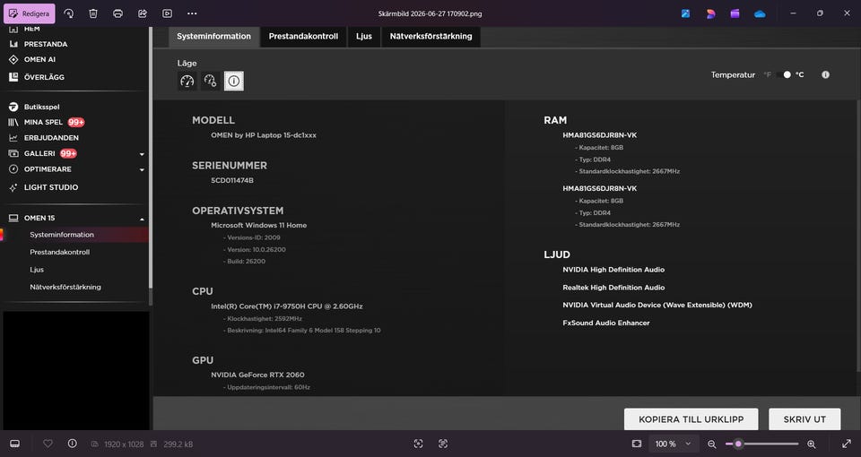Image resolution: width=861 pixels, height=457 pixels.
Task: Print the image via the printer icon
Action: coord(117,13)
